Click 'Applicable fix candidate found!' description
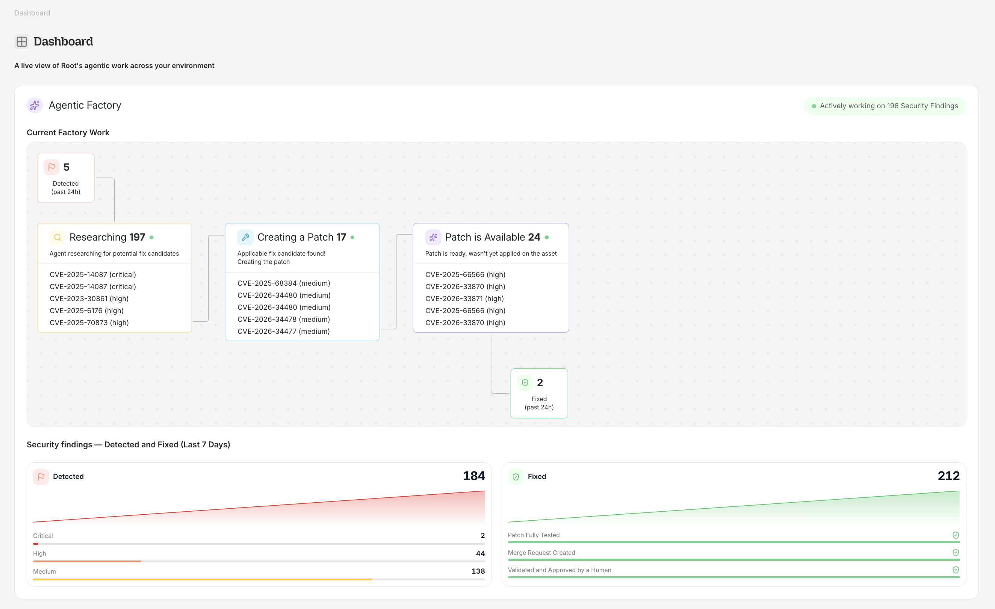 click(x=281, y=253)
